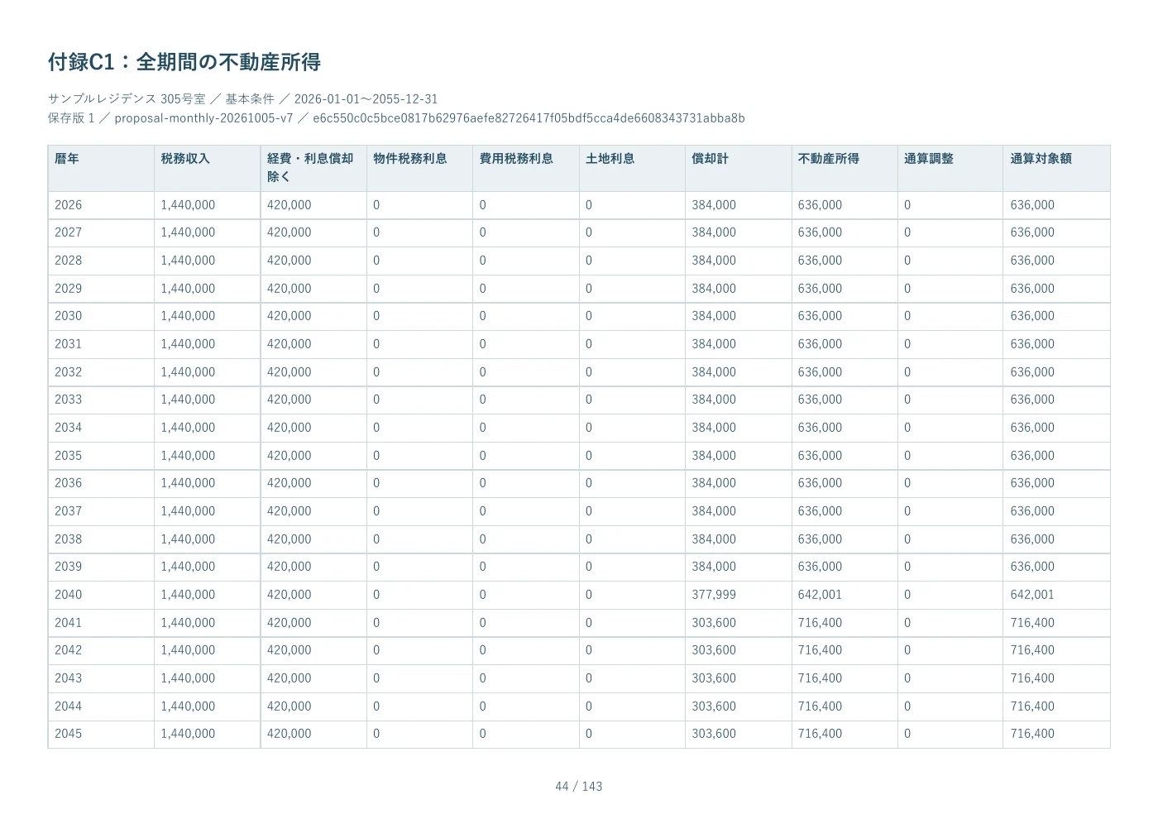Select the 2030 year cell
The height and width of the screenshot is (819, 1158).
click(x=101, y=316)
